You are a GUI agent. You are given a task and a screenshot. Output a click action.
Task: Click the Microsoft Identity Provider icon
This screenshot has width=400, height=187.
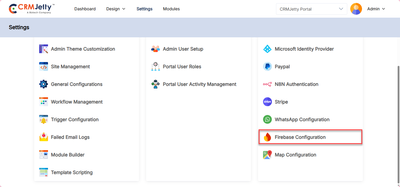(x=267, y=49)
